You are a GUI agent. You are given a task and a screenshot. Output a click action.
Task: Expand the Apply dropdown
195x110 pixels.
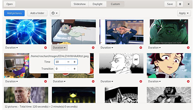click(x=184, y=13)
